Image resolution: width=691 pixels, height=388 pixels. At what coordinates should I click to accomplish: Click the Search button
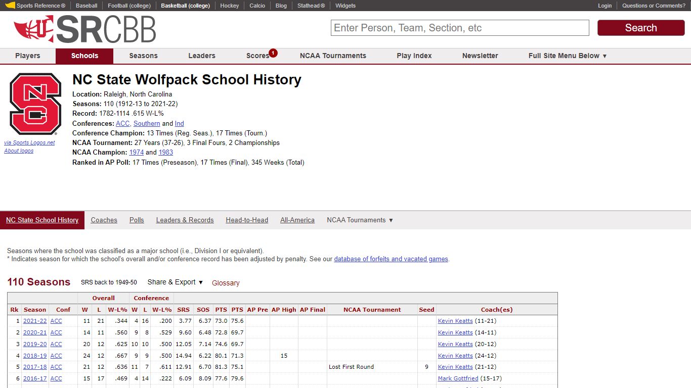pos(641,28)
